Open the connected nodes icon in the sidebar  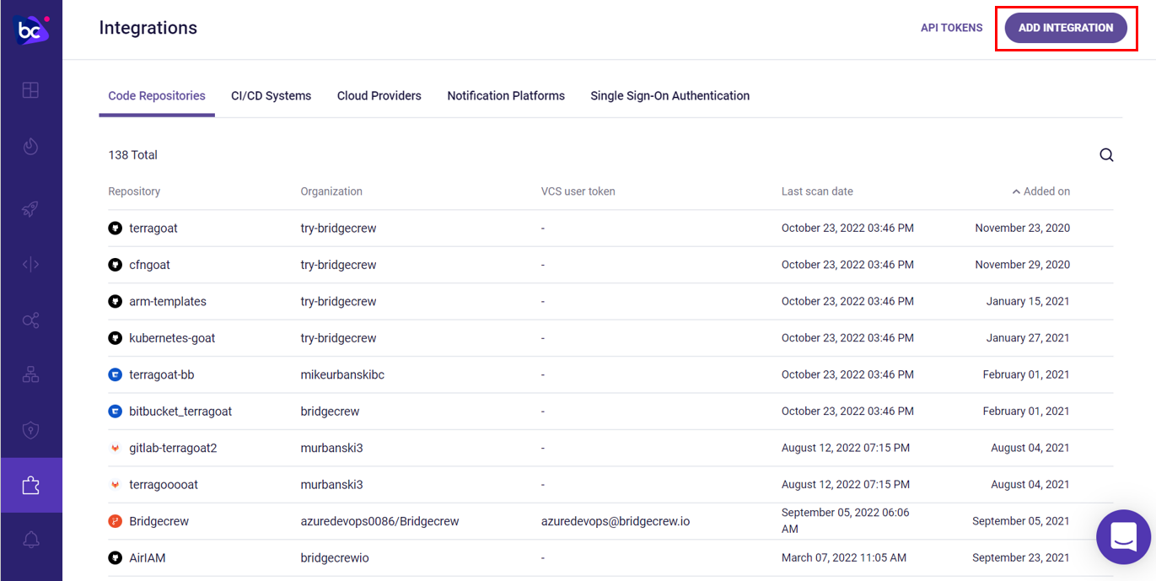30,320
